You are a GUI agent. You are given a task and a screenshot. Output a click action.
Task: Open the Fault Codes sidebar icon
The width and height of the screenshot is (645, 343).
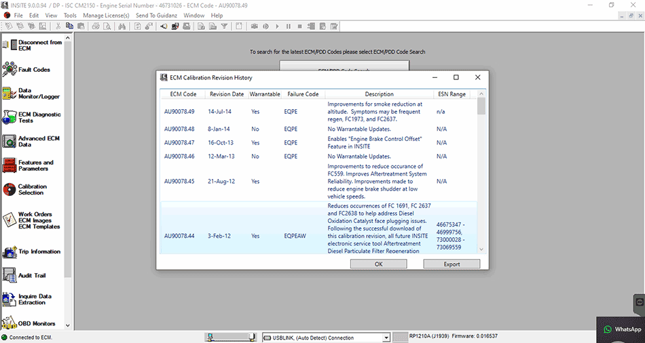point(9,69)
